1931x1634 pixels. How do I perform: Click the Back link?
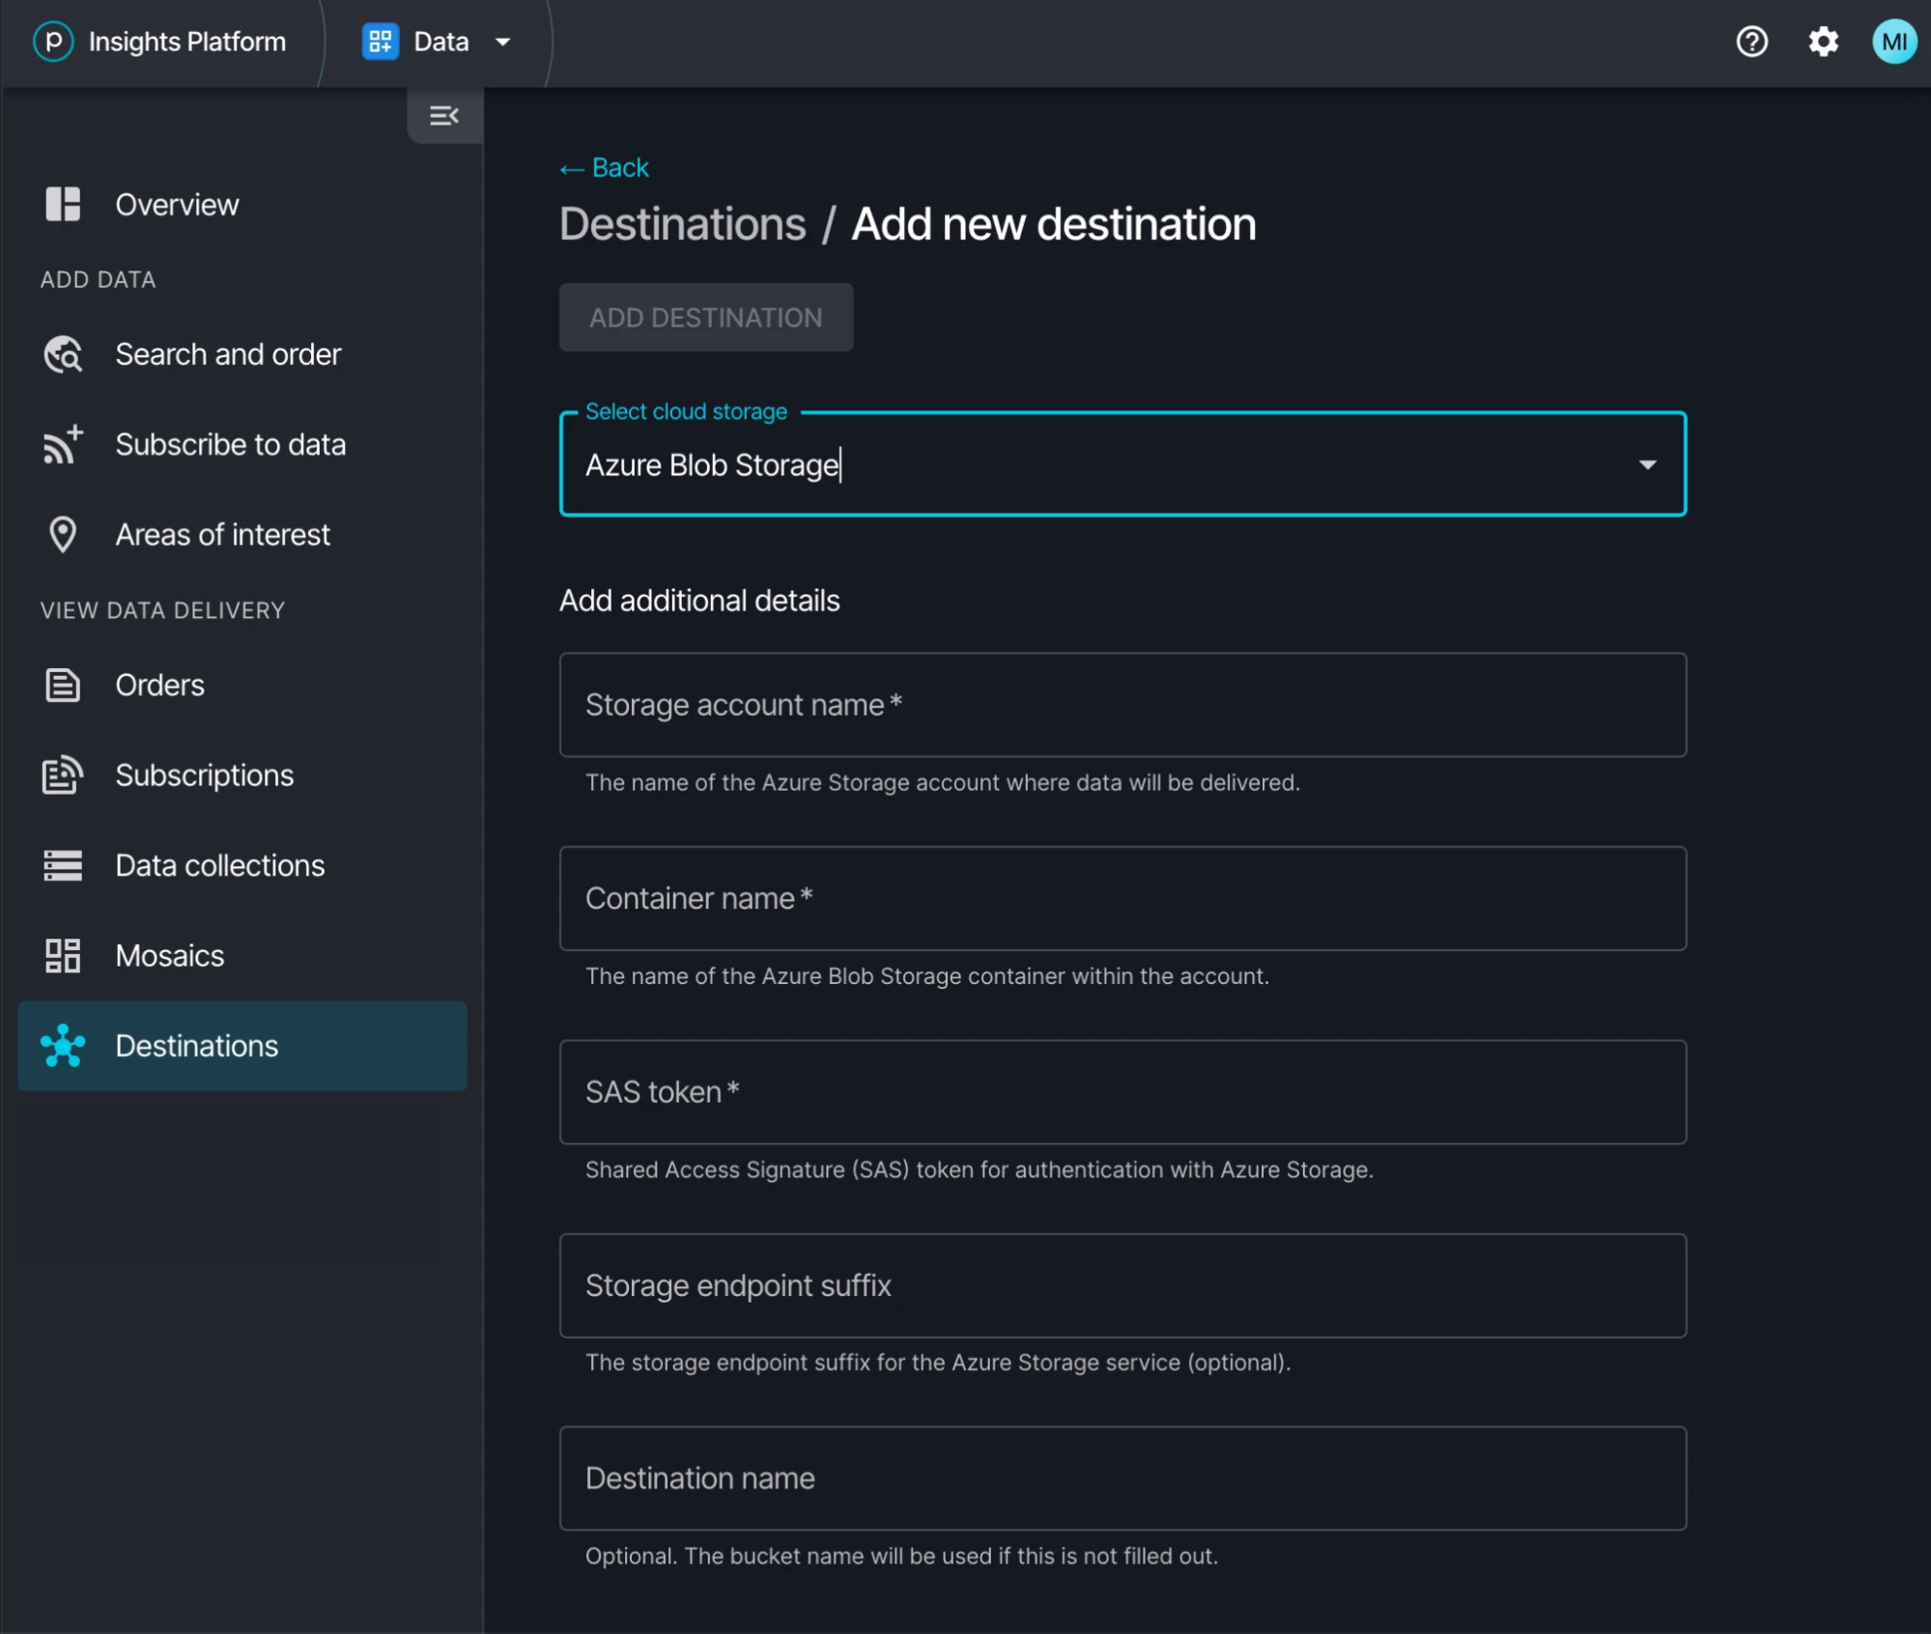(x=605, y=168)
